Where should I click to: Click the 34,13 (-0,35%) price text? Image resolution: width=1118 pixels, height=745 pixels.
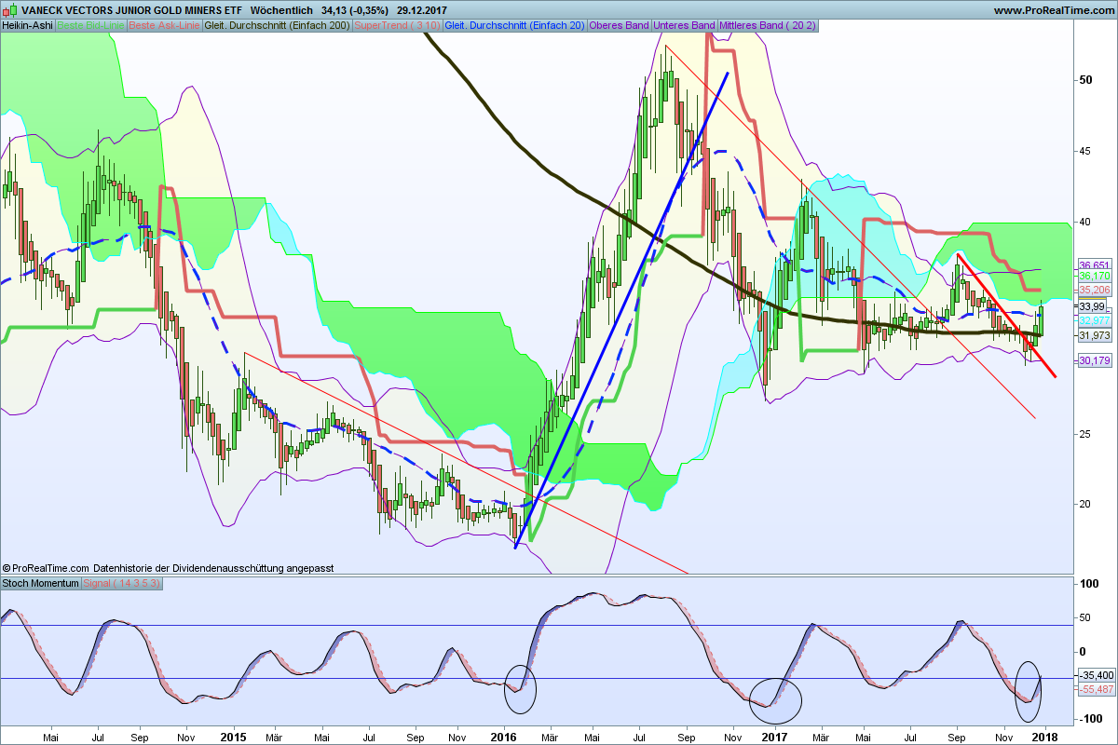coord(354,10)
